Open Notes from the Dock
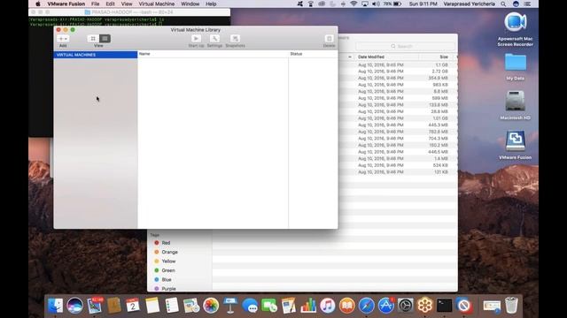This screenshot has width=567, height=318. [152, 306]
